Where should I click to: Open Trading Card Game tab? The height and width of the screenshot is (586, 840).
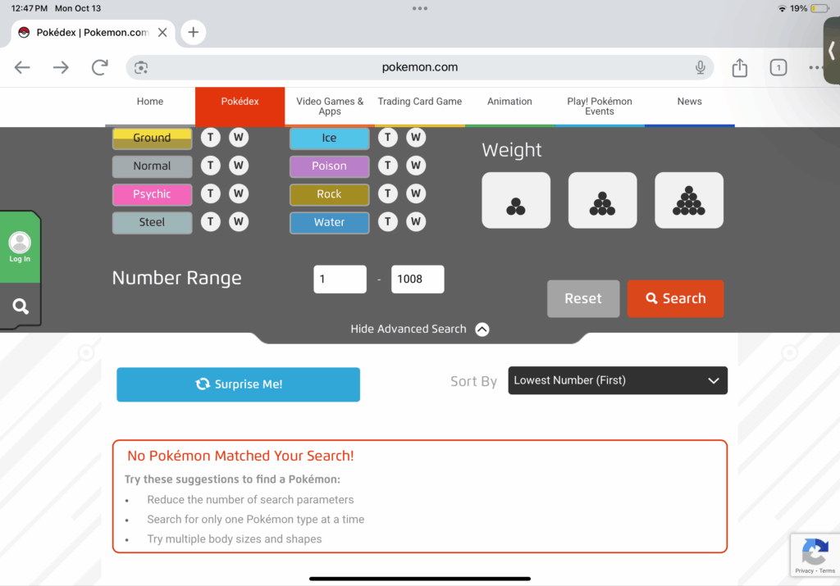[419, 106]
